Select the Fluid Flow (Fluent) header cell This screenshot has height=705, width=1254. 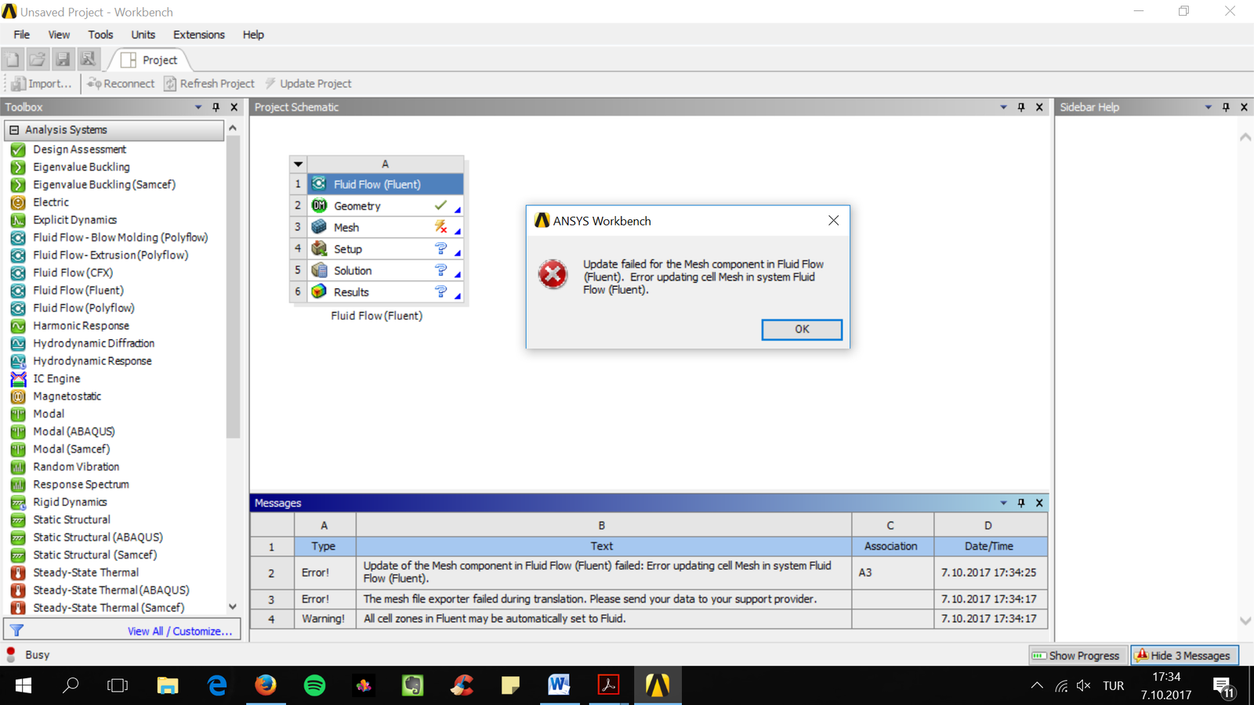[386, 184]
